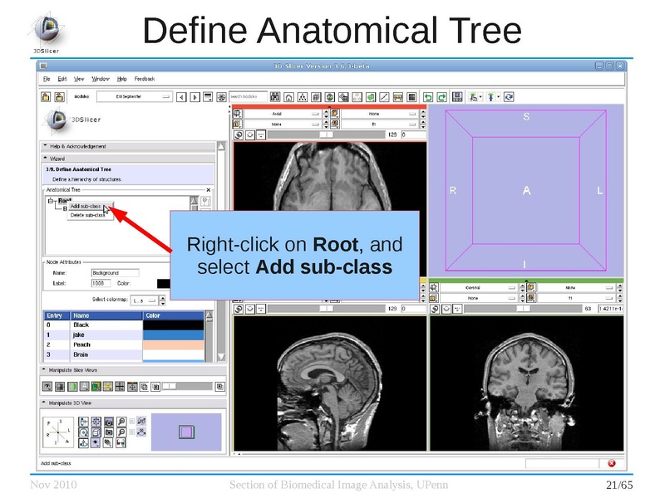Toggle the slice visibility eye in the axial viewer
Image resolution: width=665 pixels, height=498 pixels.
(249, 134)
